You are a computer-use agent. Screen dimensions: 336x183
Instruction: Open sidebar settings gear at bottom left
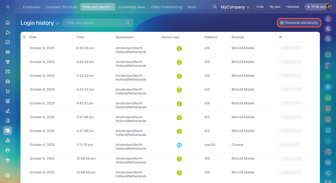click(8, 175)
